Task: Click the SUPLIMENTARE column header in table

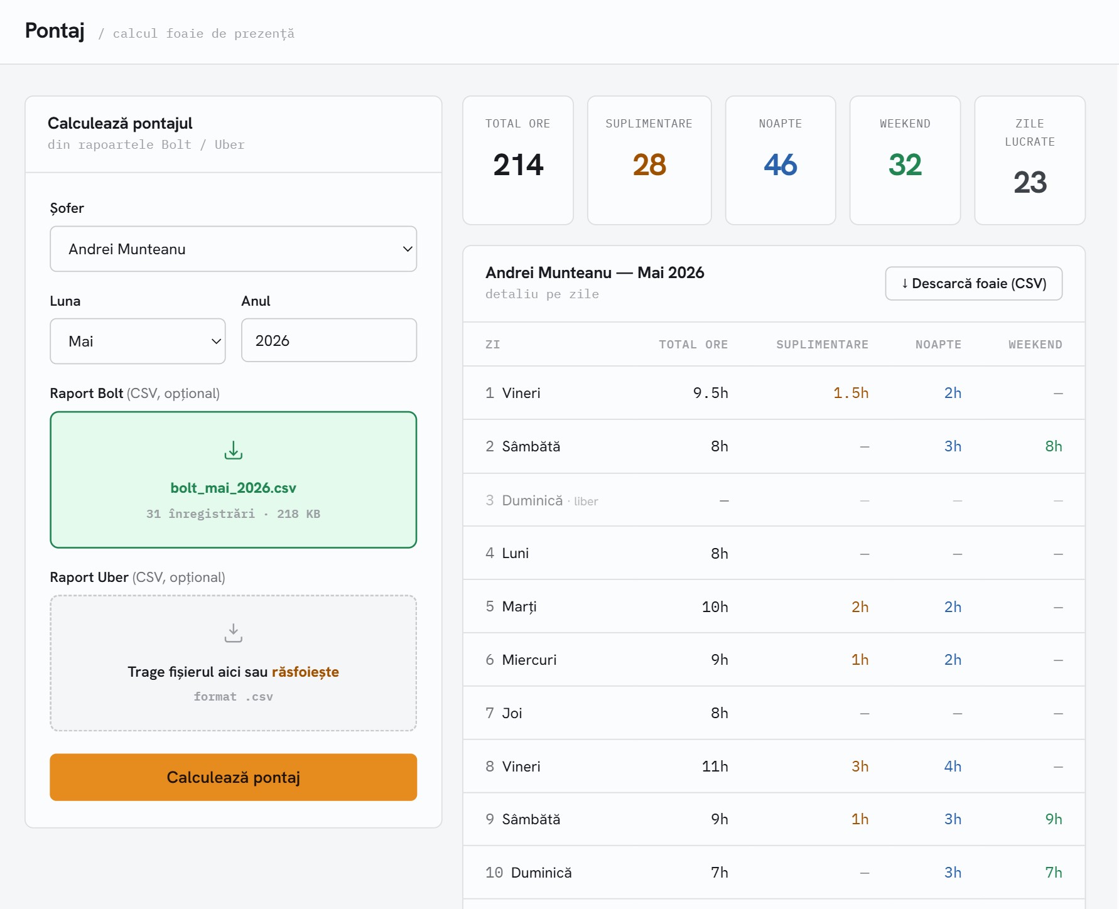Action: click(x=822, y=344)
